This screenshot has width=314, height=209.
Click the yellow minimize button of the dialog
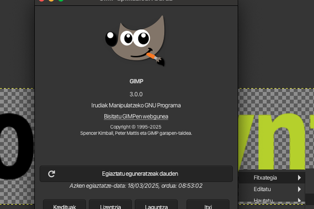51,1
